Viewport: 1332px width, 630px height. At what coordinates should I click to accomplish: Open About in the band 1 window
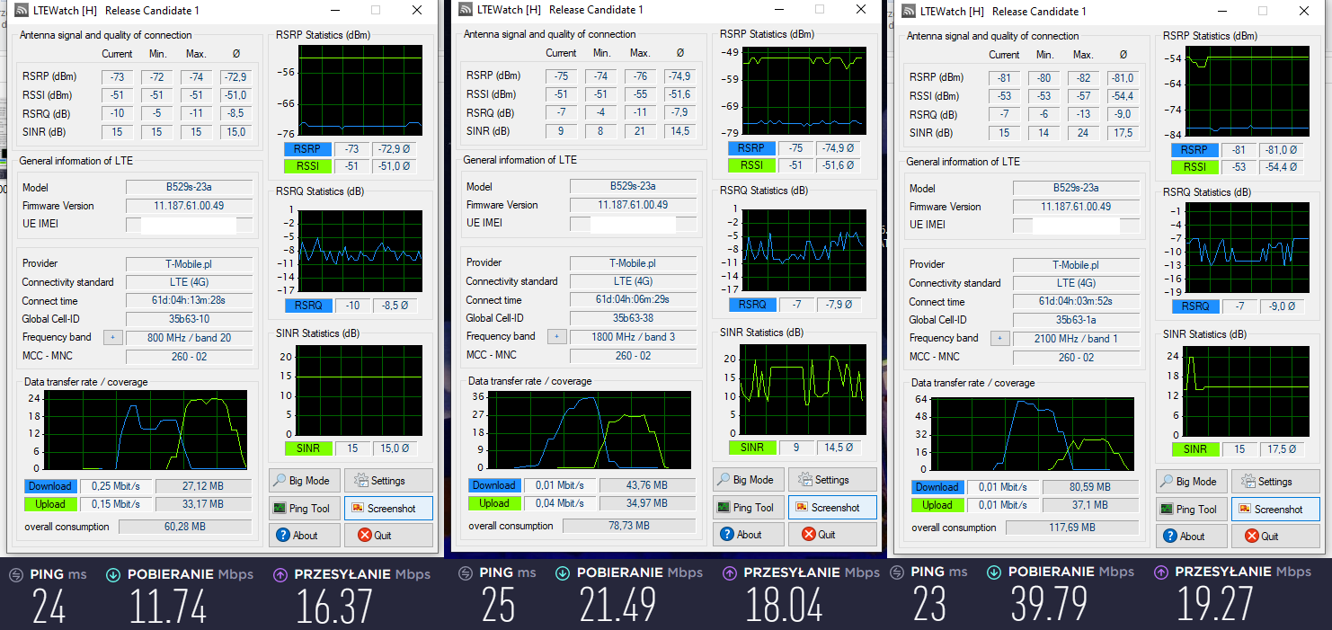[1192, 536]
